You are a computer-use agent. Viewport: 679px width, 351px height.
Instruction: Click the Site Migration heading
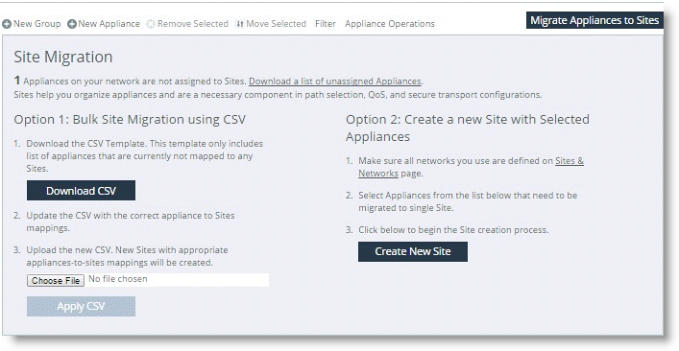(x=63, y=57)
